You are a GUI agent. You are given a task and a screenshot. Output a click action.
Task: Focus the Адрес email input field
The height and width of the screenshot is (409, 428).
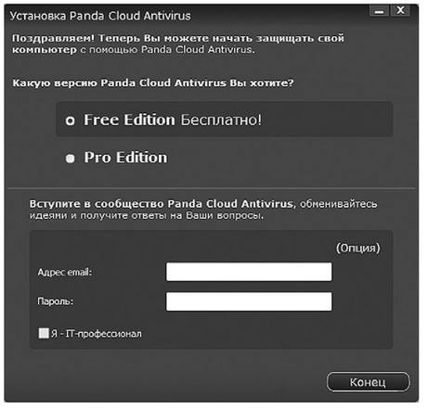click(249, 272)
